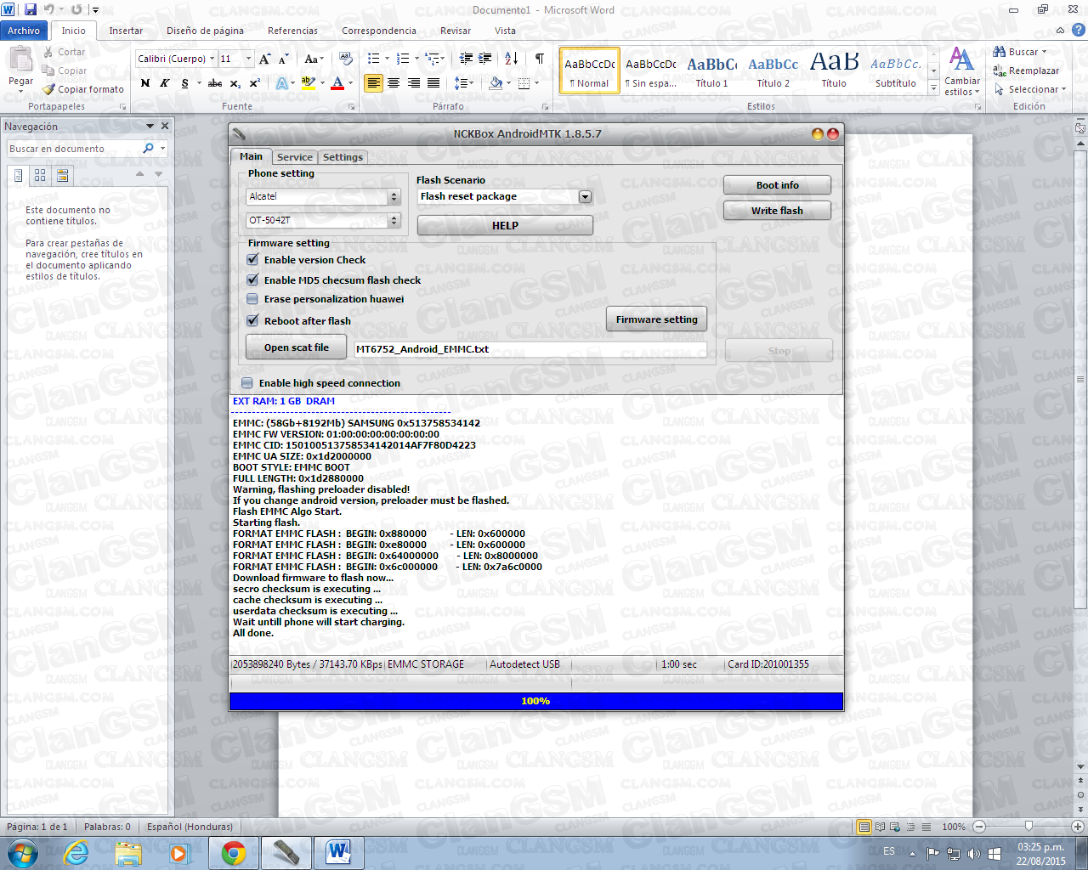Screen dimensions: 1088x870
Task: Switch to Diseño de página tab
Action: [x=205, y=31]
